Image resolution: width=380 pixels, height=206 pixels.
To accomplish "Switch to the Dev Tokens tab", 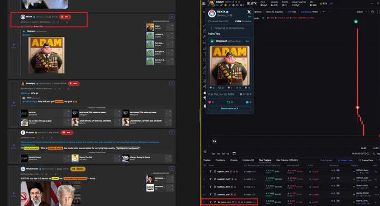I will pos(287,160).
